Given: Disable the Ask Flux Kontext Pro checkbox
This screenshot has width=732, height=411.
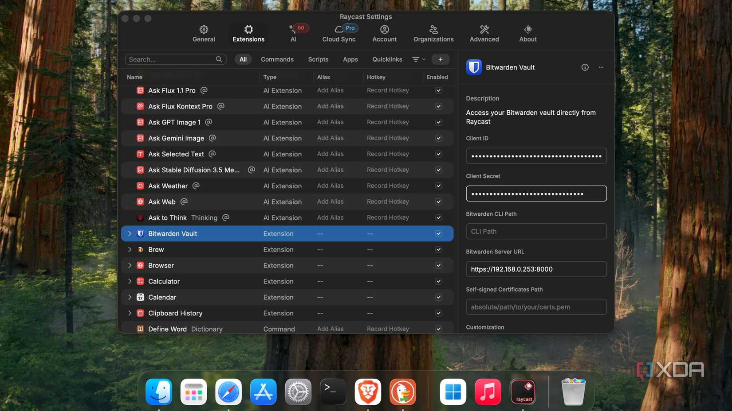Looking at the screenshot, I should click(x=438, y=106).
